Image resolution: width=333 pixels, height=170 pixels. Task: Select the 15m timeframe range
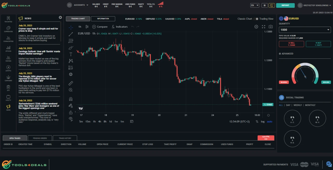tap(88, 121)
